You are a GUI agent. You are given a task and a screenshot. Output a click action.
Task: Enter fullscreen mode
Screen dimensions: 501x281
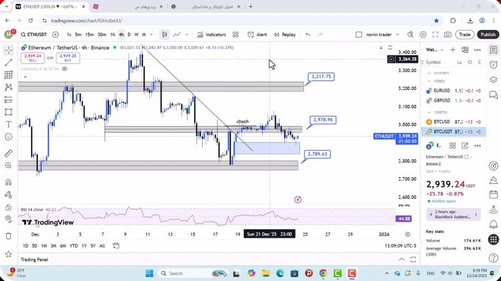[435, 35]
